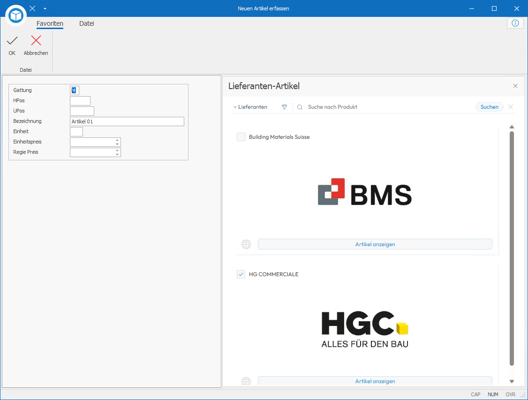The height and width of the screenshot is (400, 528).
Task: Close the Lieferanten-Artikel panel
Action: point(515,86)
